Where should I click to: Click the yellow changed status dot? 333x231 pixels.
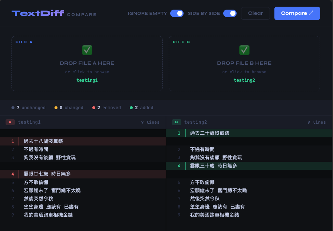(56, 108)
